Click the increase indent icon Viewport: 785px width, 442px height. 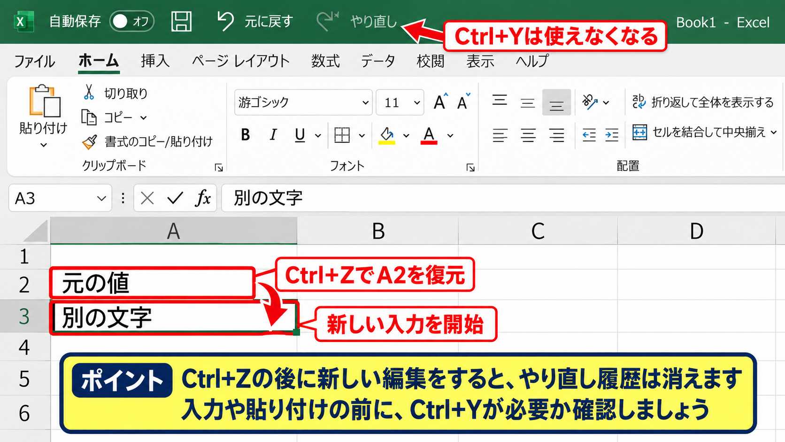[x=612, y=135]
